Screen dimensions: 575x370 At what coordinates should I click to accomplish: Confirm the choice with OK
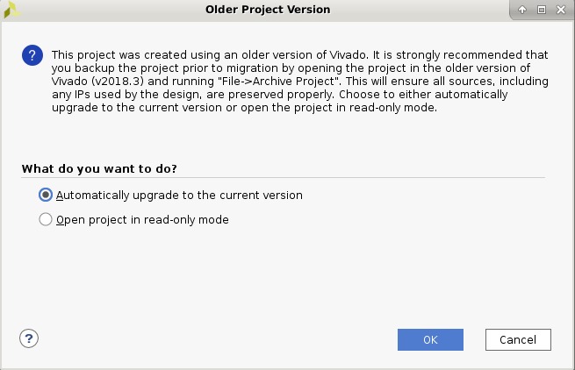pos(430,339)
